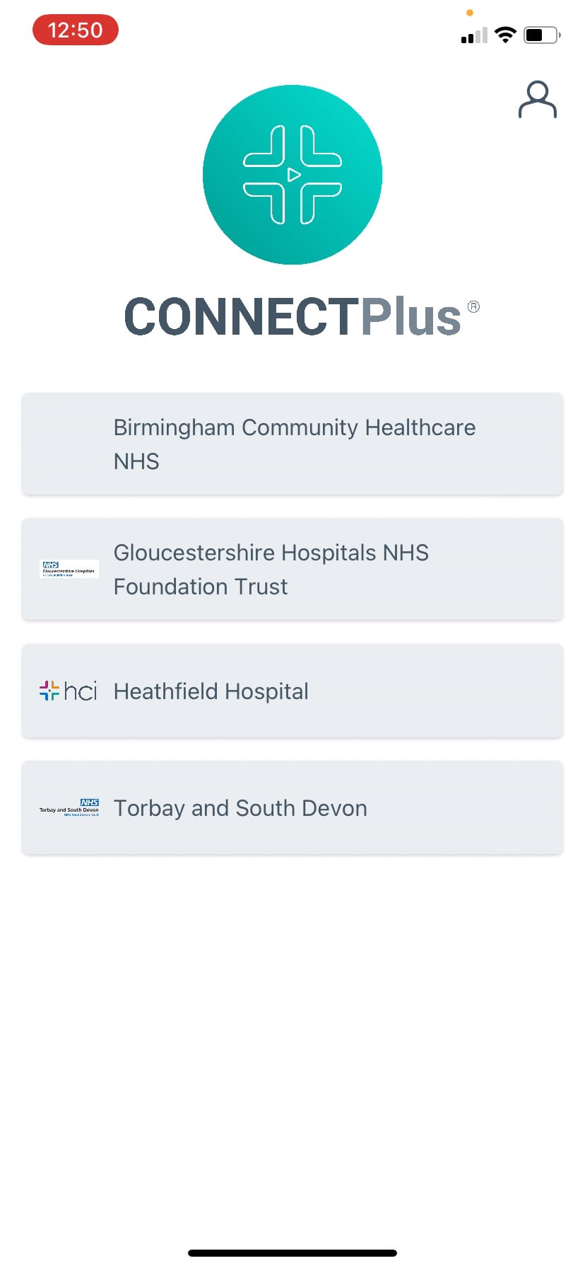Tap the battery level icon
The width and height of the screenshot is (585, 1268).
pos(541,35)
